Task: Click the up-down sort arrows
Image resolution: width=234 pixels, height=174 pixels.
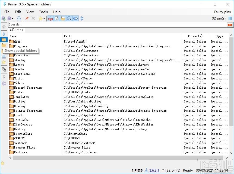Action: point(82,18)
